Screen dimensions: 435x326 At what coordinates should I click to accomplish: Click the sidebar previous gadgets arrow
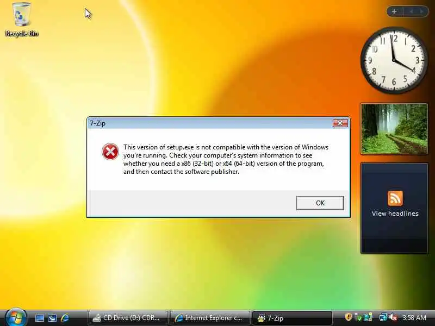click(412, 11)
